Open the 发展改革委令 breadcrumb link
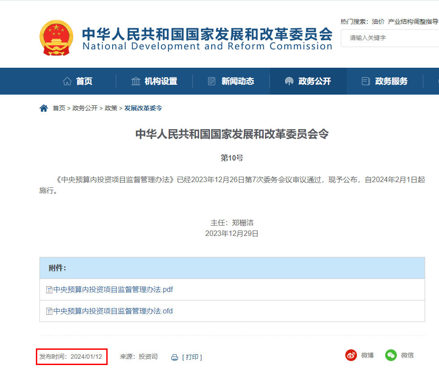 [142, 108]
